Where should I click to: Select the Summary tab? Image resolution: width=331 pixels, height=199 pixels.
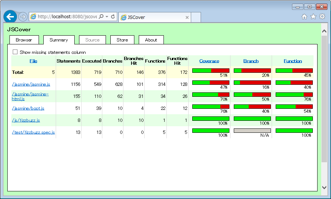tap(59, 40)
